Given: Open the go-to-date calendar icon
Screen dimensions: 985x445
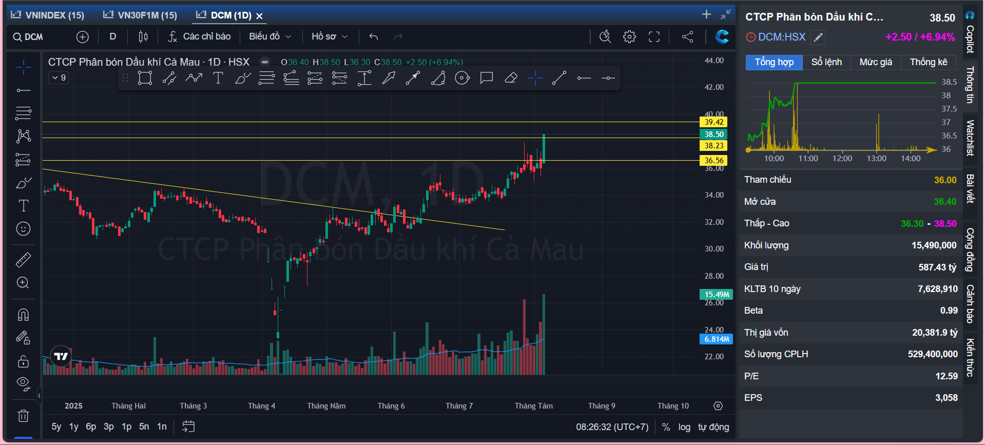Looking at the screenshot, I should (x=188, y=427).
